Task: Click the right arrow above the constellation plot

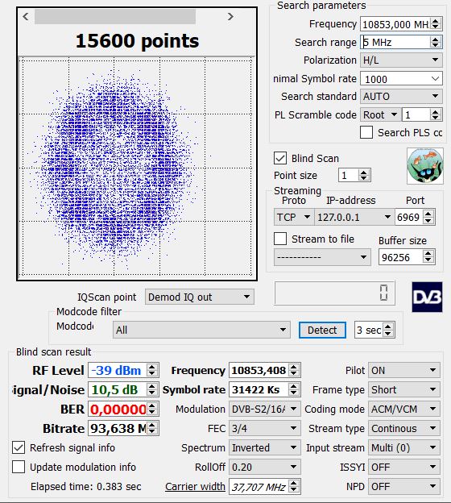Action: click(x=230, y=16)
